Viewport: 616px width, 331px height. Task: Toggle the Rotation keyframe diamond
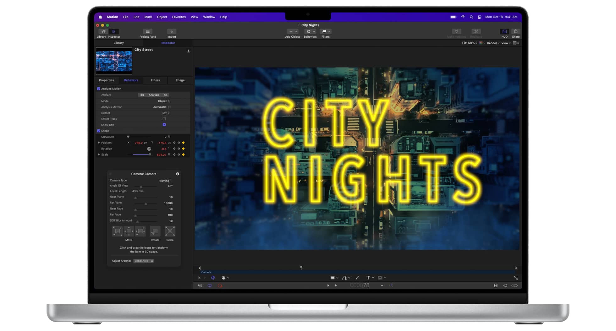tap(183, 149)
